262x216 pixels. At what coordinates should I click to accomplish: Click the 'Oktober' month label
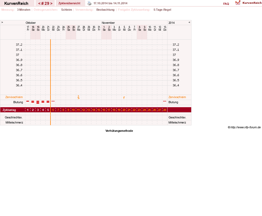coord(30,23)
